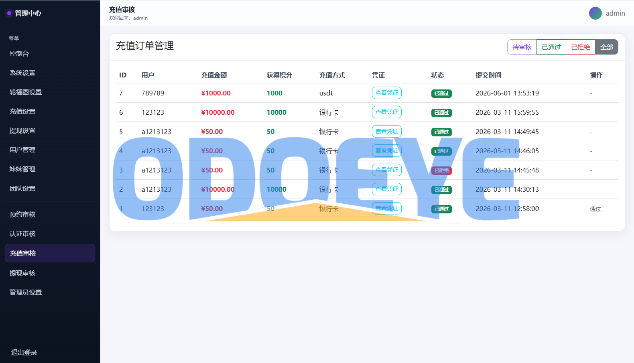View voucher for order ID 2
The image size is (634, 363).
(x=387, y=189)
